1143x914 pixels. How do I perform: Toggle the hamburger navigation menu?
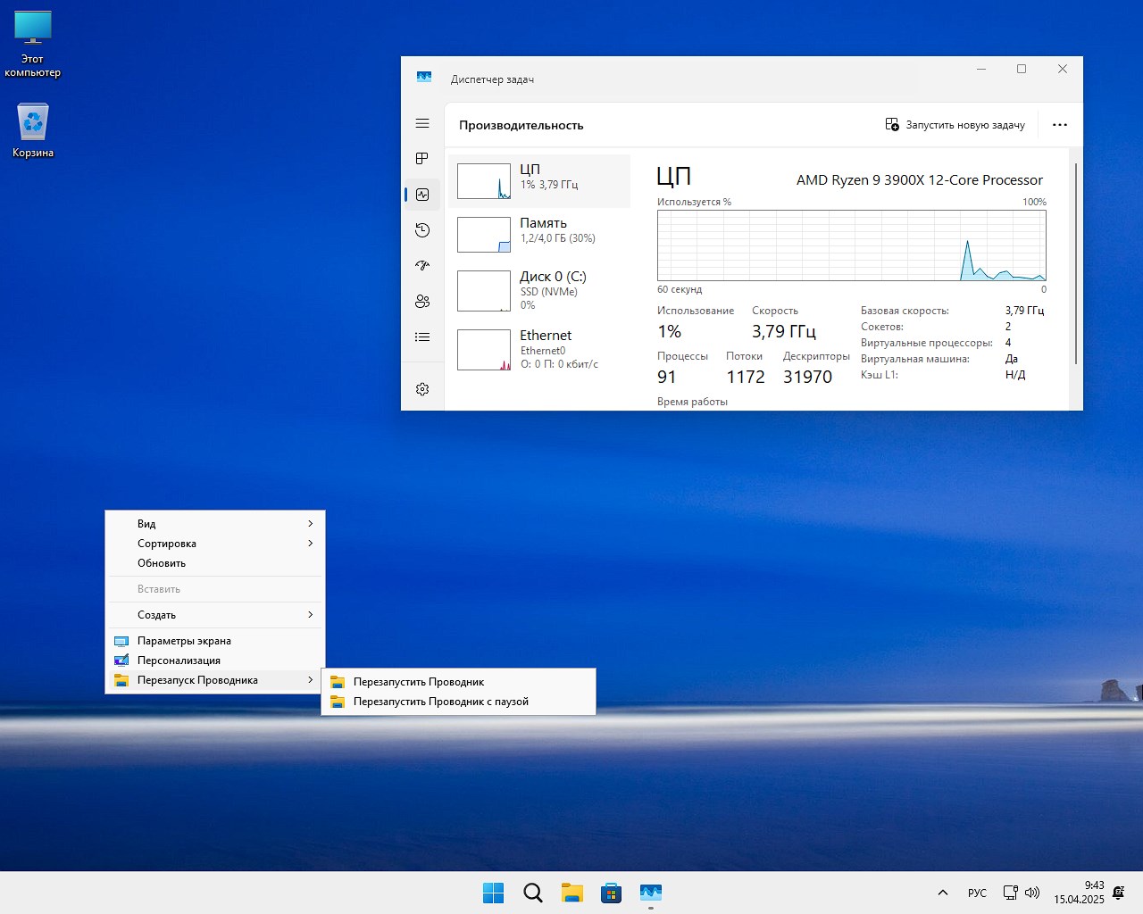point(422,124)
